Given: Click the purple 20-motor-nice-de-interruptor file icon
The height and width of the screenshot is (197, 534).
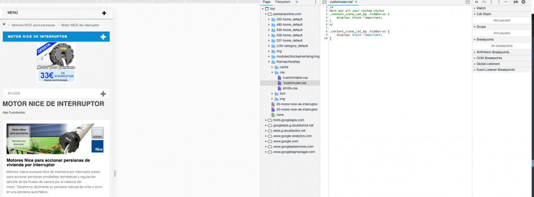Looking at the screenshot, I should (273, 110).
